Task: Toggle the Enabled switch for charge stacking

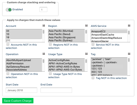Action: (9, 10)
